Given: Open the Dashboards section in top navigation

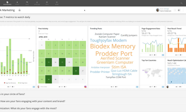Looking at the screenshot, I should click(x=7, y=3).
